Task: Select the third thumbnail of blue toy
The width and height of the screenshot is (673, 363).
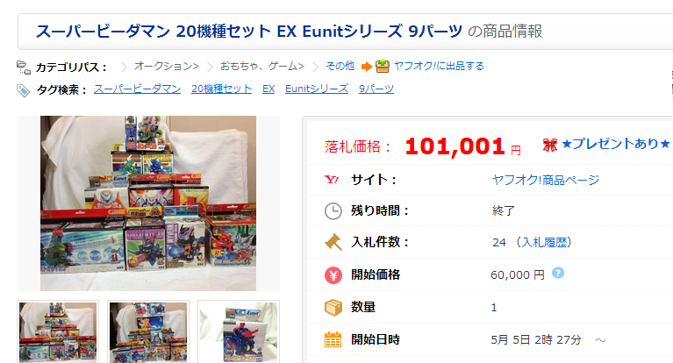Action: click(239, 332)
